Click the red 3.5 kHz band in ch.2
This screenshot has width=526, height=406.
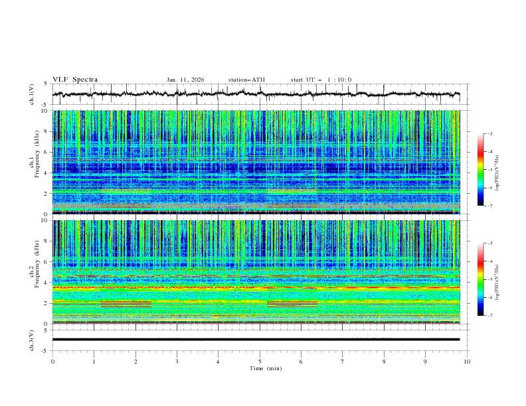(x=256, y=287)
